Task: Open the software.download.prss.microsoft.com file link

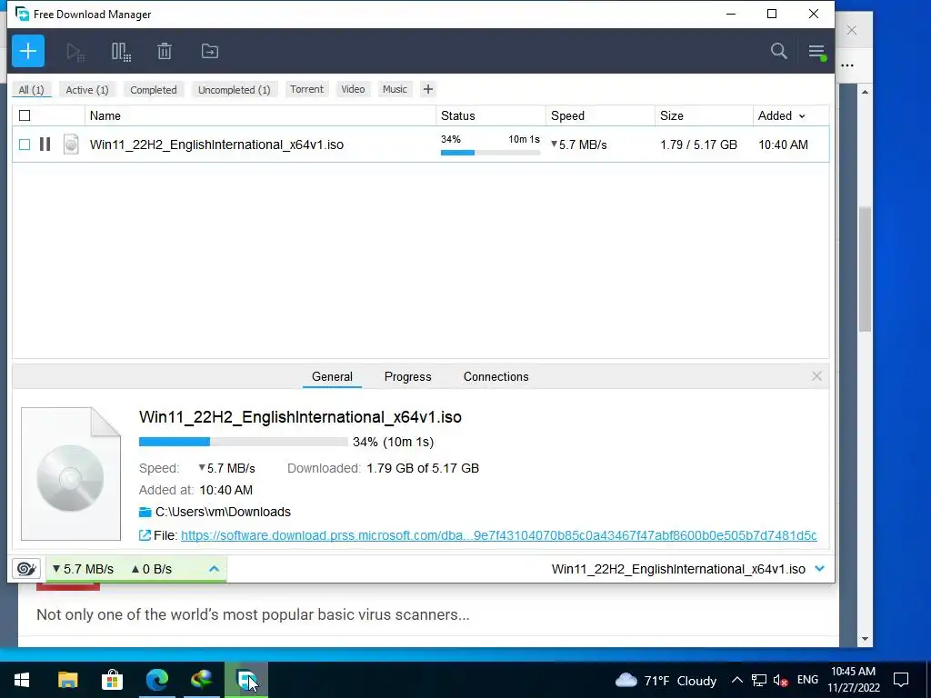Action: [499, 535]
